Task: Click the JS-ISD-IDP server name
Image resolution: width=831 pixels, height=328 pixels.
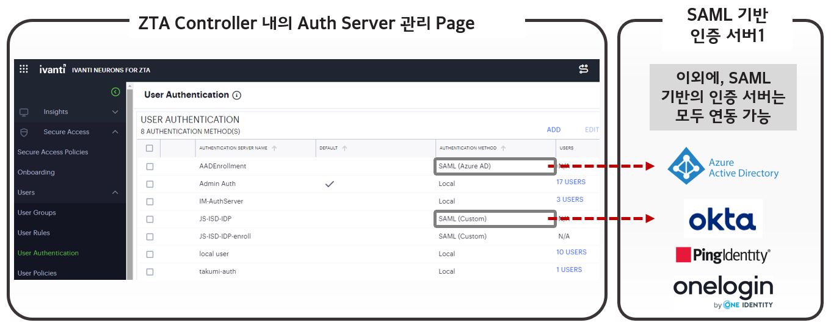Action: tap(216, 219)
